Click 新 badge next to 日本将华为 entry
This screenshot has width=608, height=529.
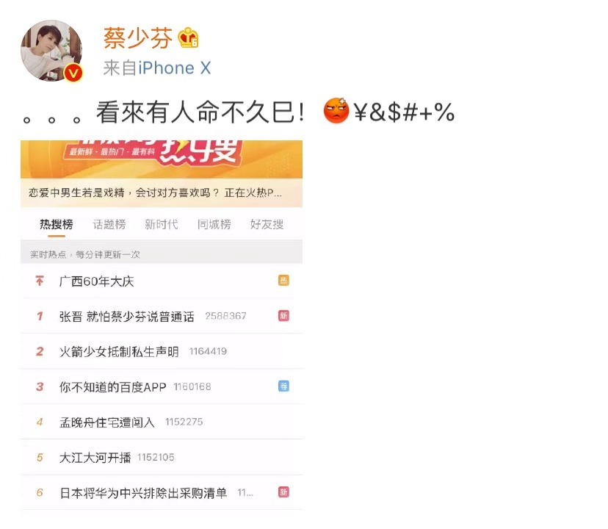coord(283,492)
